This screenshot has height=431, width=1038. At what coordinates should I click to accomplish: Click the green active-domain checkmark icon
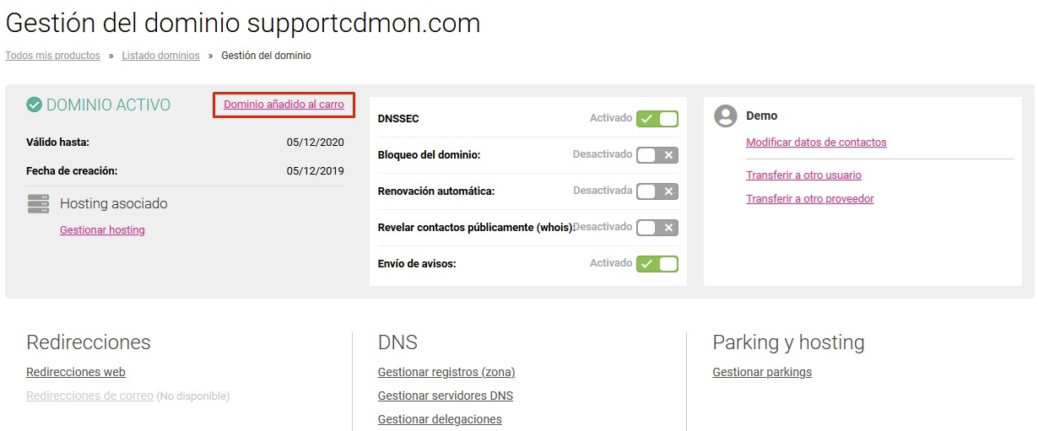click(x=35, y=105)
